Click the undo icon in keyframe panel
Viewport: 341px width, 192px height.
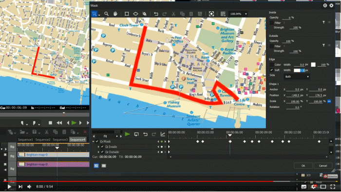tap(145, 134)
